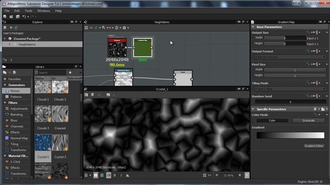Viewport: 330px width, 185px height.
Task: Click the float panel icon on Explorer header
Action: (76, 22)
